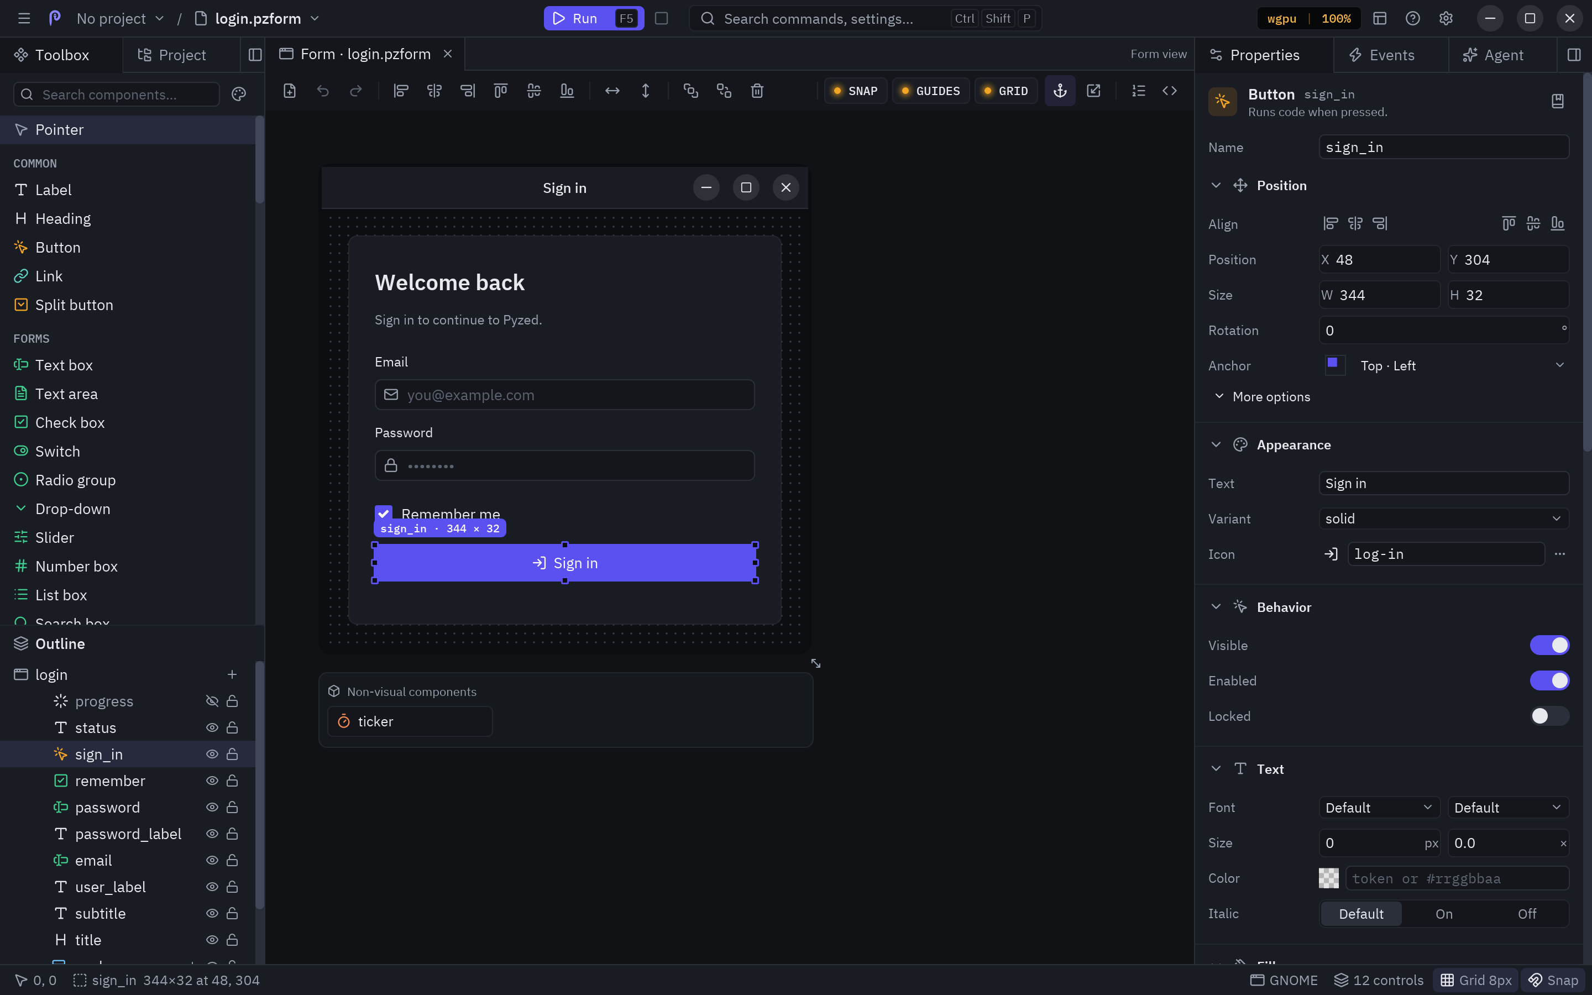
Task: Click the bring to front icon
Action: pos(691,91)
